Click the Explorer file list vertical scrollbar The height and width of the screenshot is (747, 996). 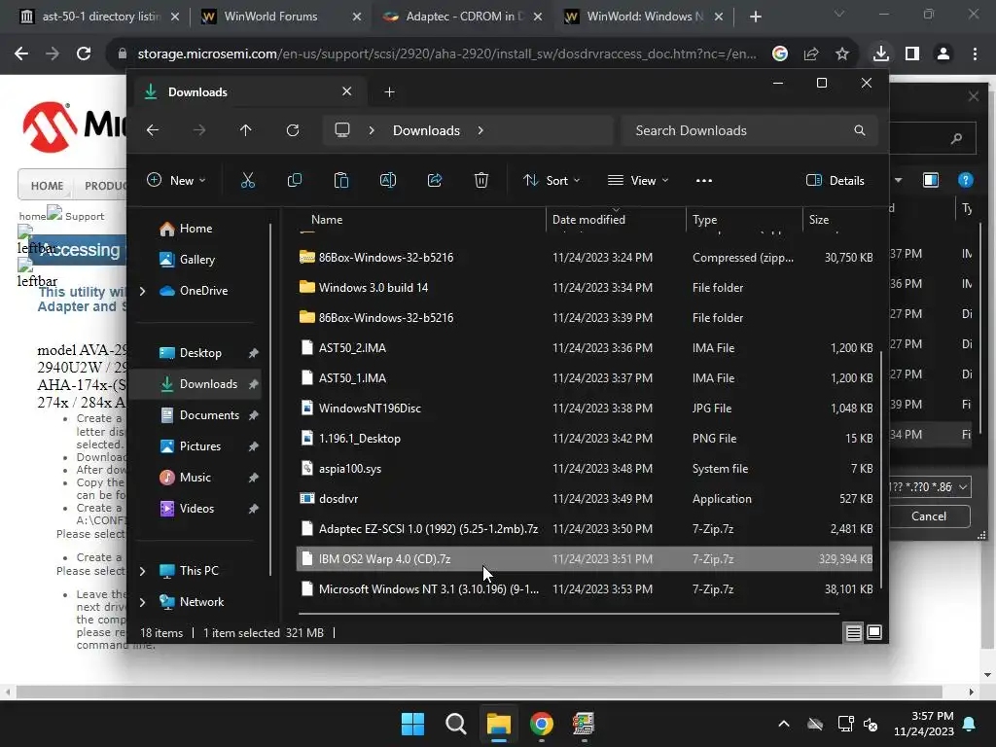click(880, 470)
